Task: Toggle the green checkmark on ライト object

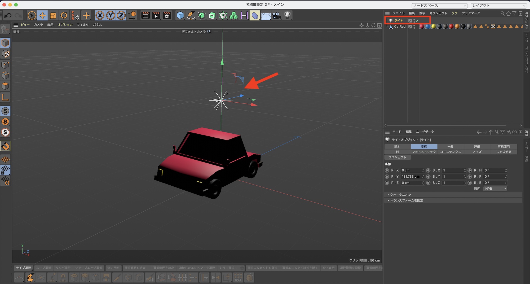Action: click(x=417, y=21)
